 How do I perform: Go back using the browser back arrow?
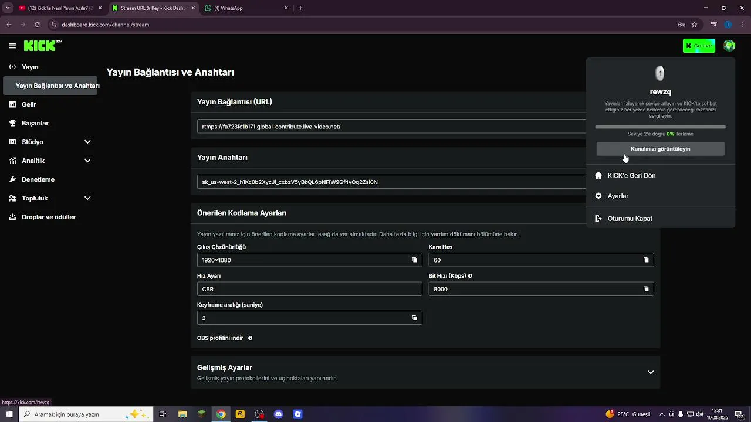pos(9,25)
